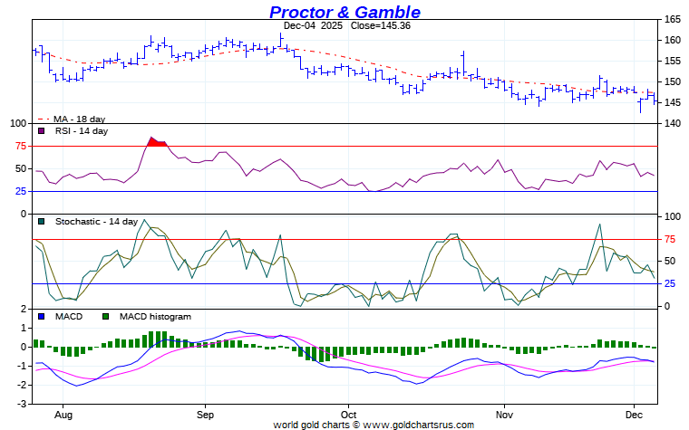This screenshot has width=689, height=430.
Task: Click the Dec-04 2025 date label
Action: [313, 26]
